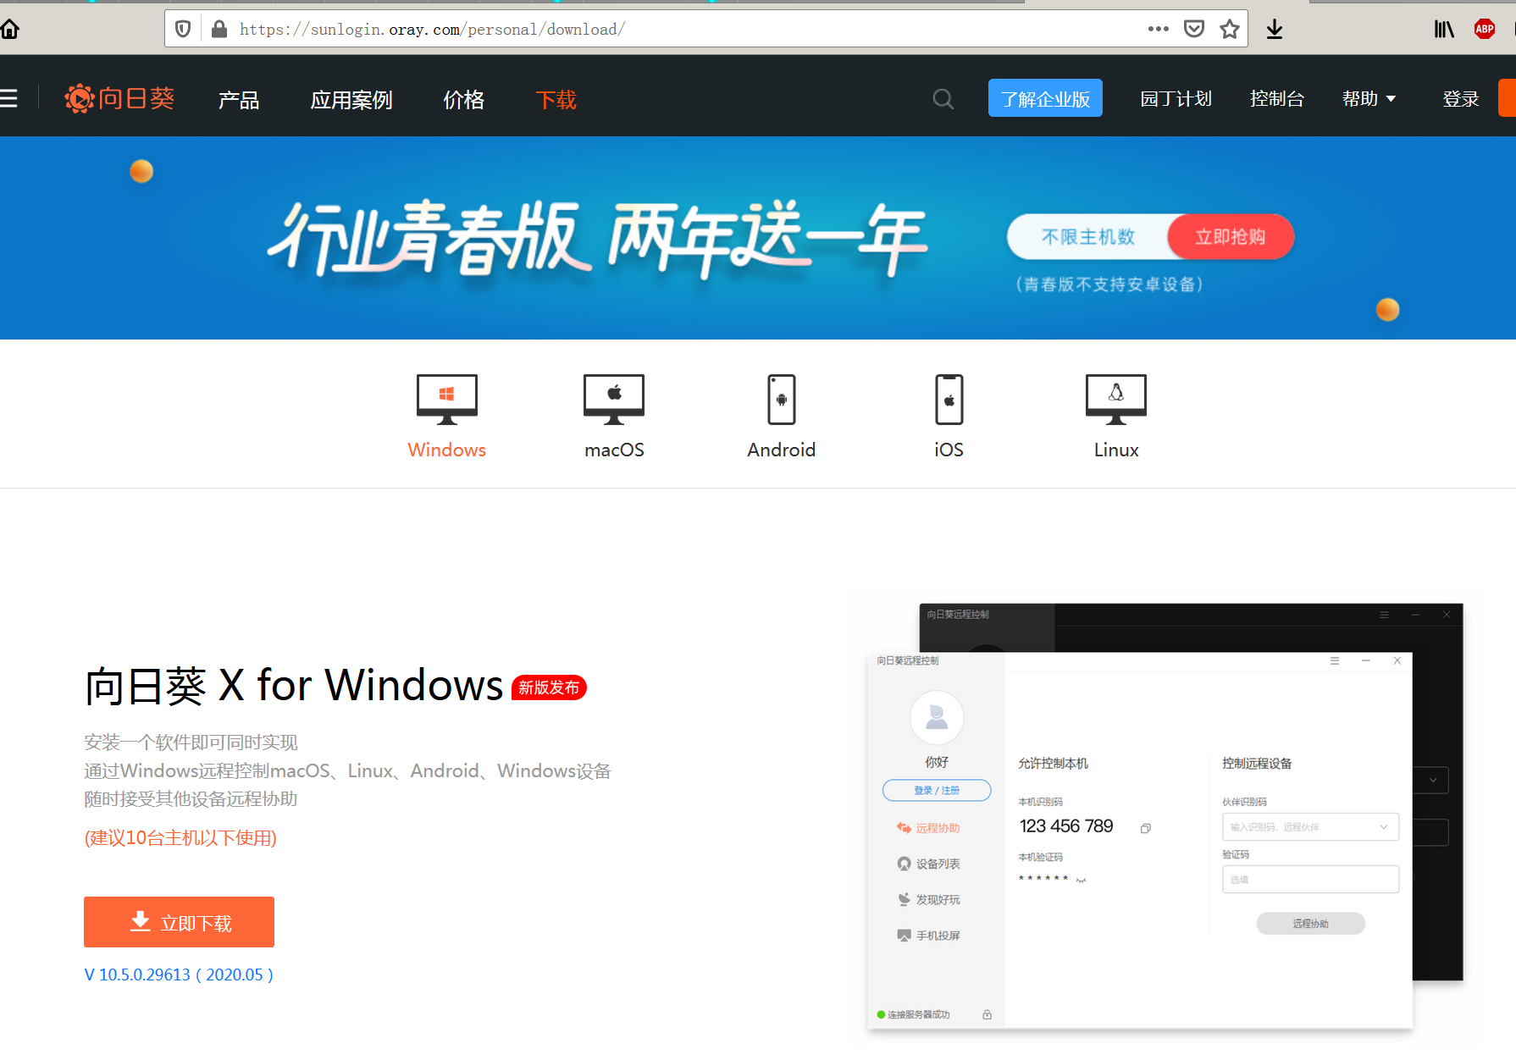
Task: Click the browser home icon
Action: 9,30
